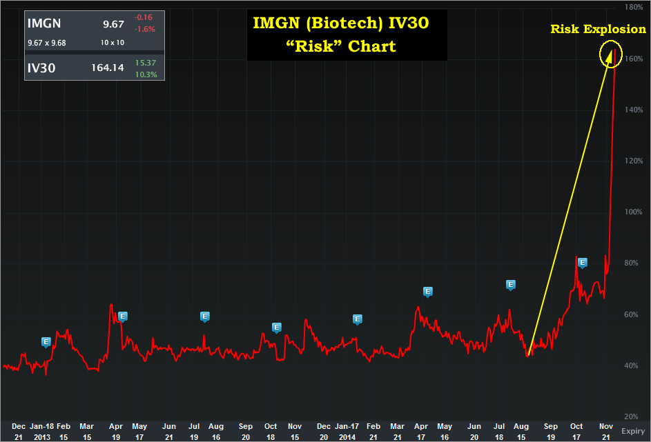Click the Feb 15 expiry date label

click(64, 432)
